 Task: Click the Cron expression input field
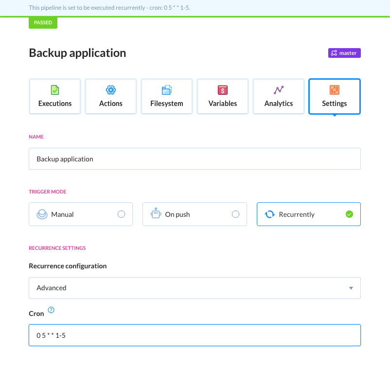[195, 335]
